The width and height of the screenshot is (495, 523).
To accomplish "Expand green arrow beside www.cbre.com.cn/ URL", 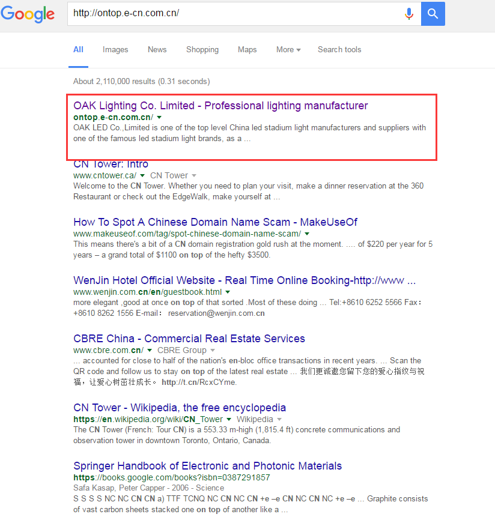I will coord(150,350).
